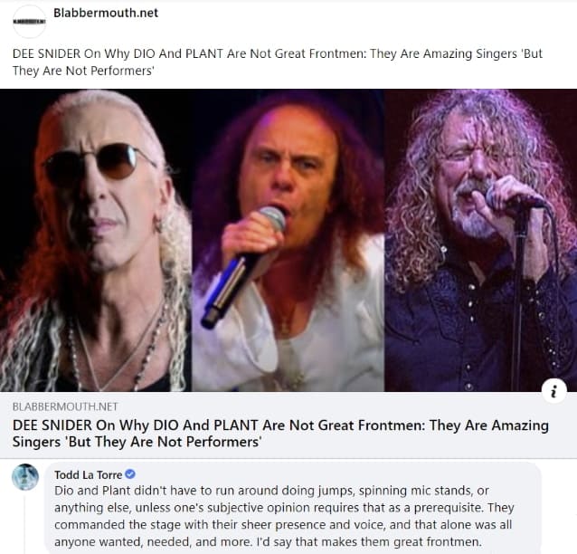Open the Blabbermouth.net page avatar
Image resolution: width=577 pixels, height=554 pixels.
(29, 22)
